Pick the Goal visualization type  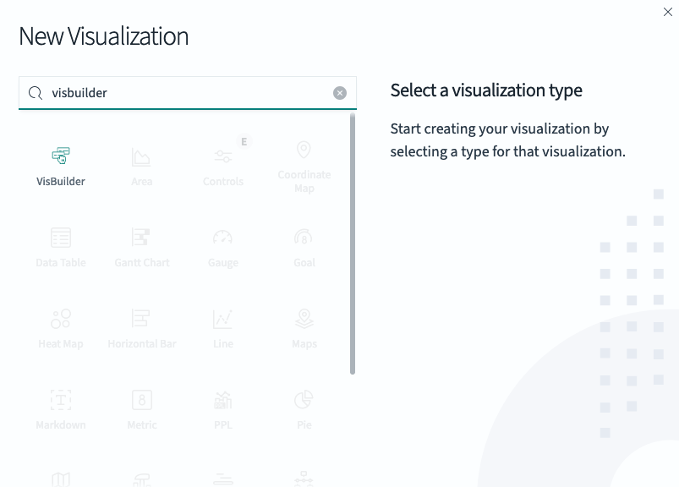(304, 245)
